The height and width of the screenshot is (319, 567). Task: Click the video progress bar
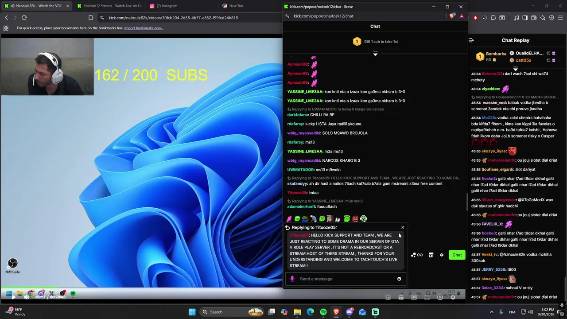pyautogui.click(x=233, y=288)
